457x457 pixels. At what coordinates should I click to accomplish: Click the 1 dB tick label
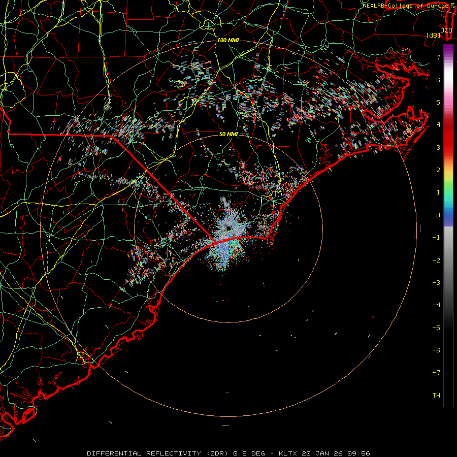tap(438, 192)
